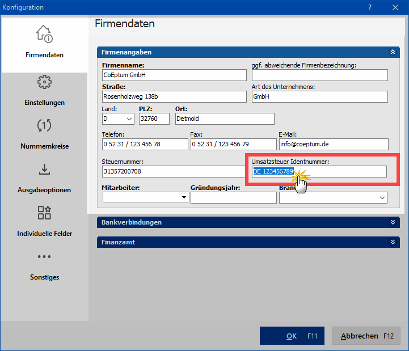Click the Bankverbindungen header title
The image size is (409, 351).
132,222
